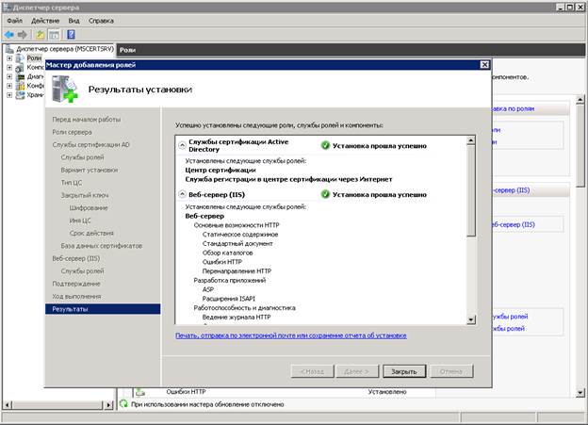
Task: Select the Ход выполнения wizard step
Action: pos(76,296)
